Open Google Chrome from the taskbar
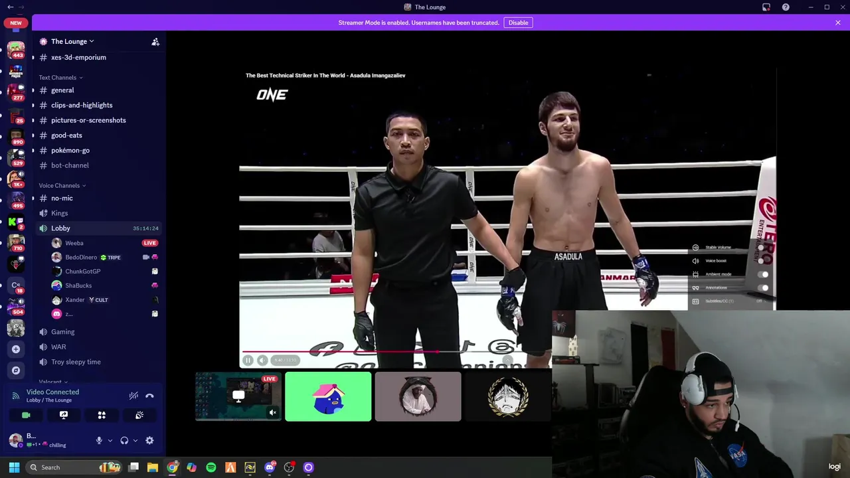 (173, 467)
